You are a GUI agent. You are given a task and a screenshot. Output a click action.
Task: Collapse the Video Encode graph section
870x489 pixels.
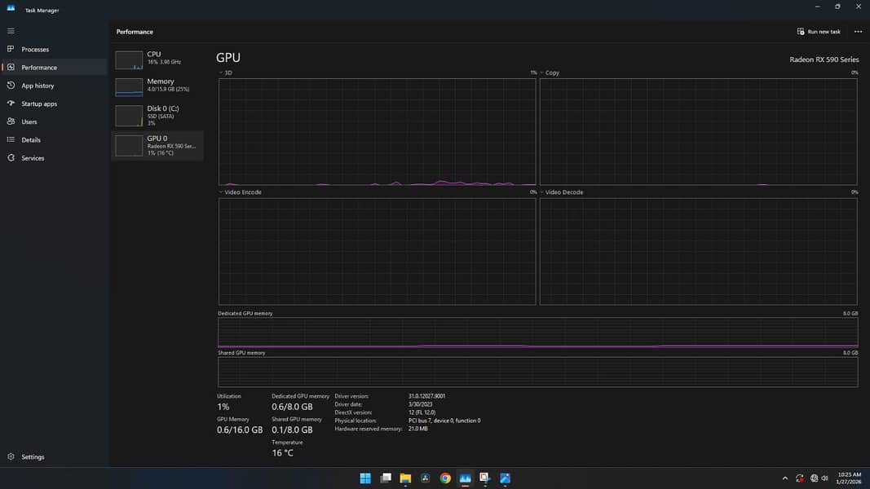coord(220,192)
